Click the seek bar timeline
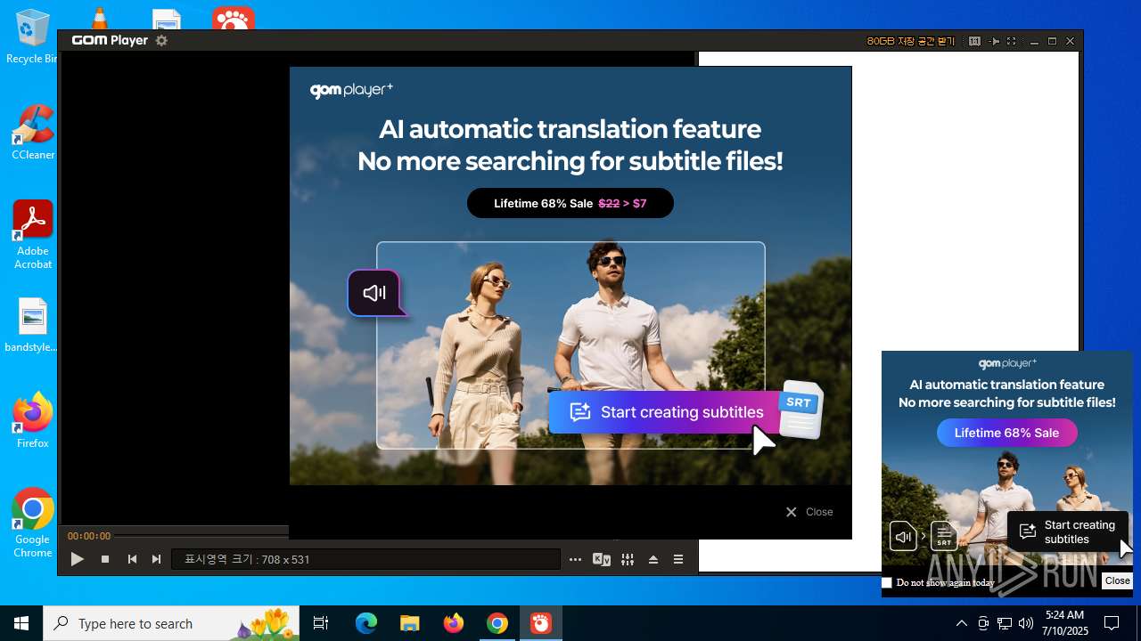This screenshot has width=1141, height=641. coord(203,536)
